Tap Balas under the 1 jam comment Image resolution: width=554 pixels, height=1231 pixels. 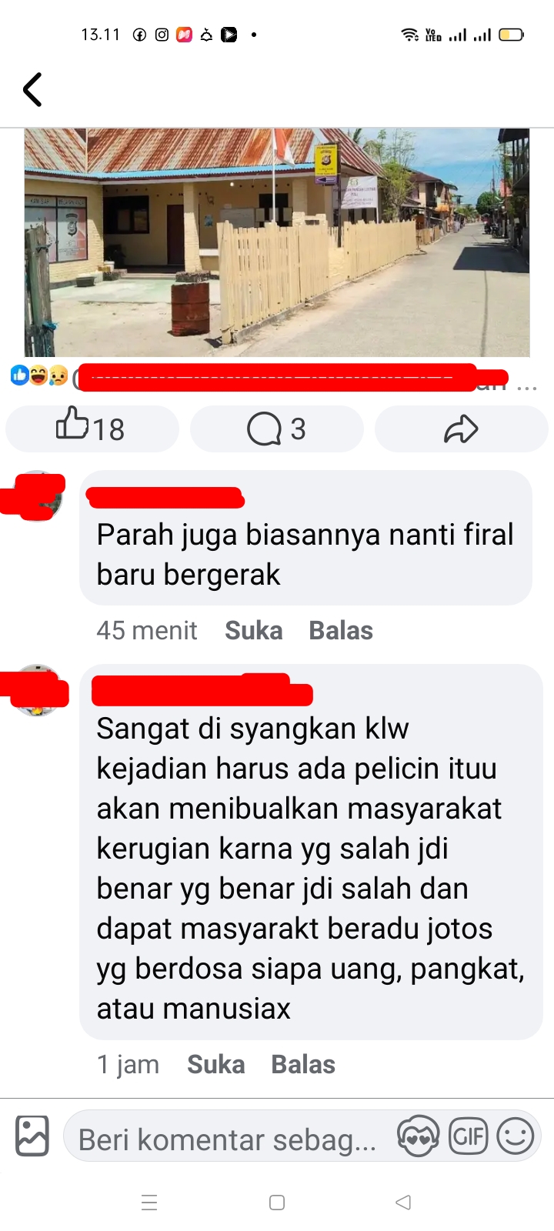pyautogui.click(x=303, y=1065)
